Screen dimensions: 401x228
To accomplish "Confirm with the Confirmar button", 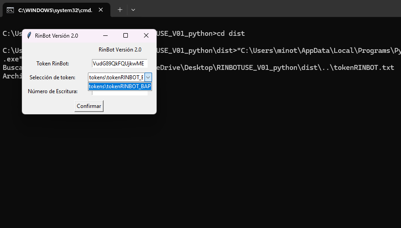I will click(89, 106).
